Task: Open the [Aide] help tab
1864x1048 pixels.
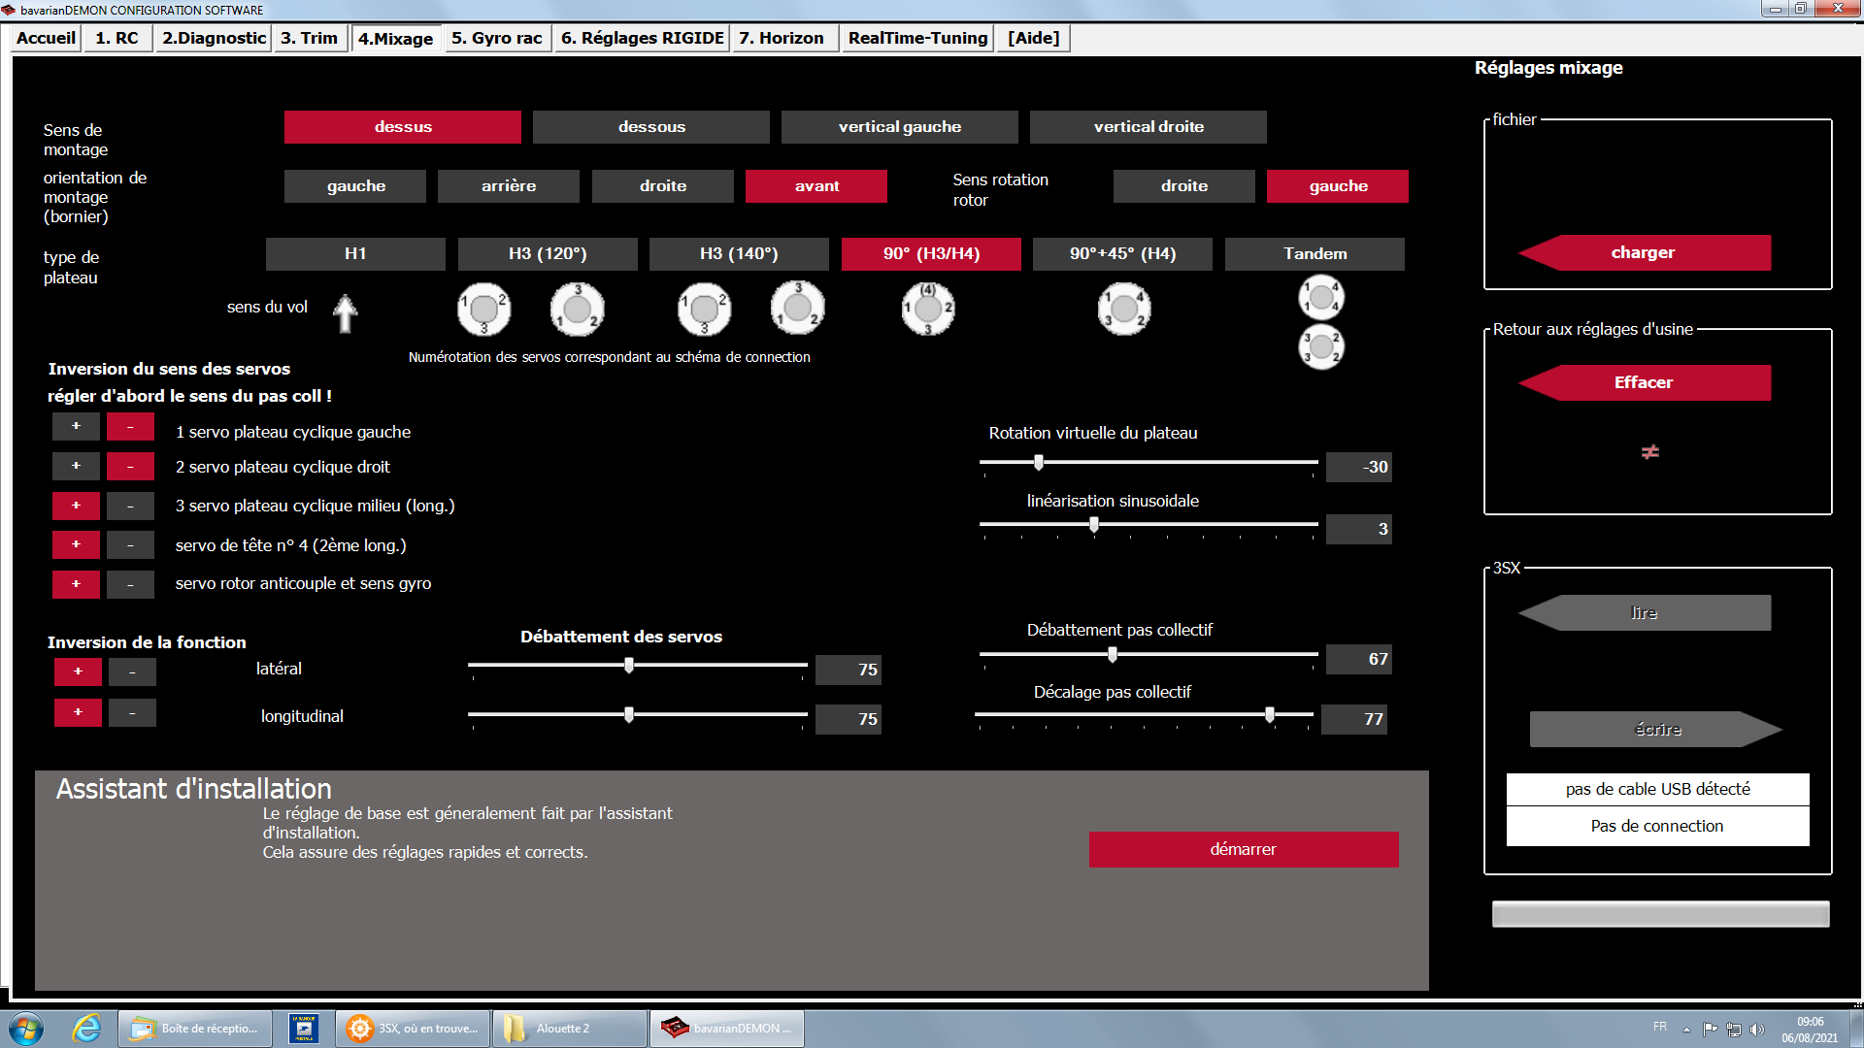Action: point(1034,38)
